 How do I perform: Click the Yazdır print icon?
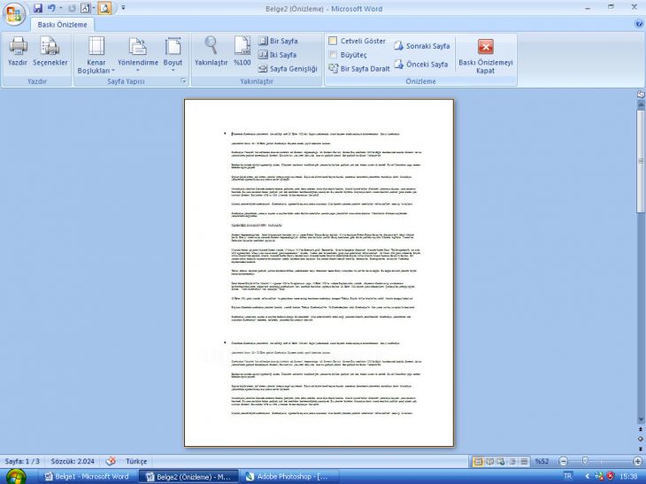tap(17, 46)
